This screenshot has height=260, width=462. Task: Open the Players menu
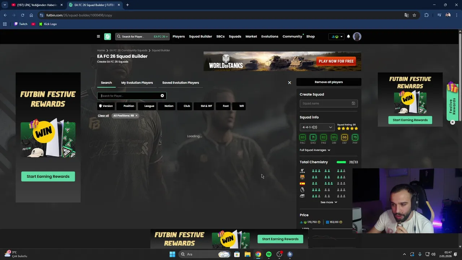coord(179,36)
